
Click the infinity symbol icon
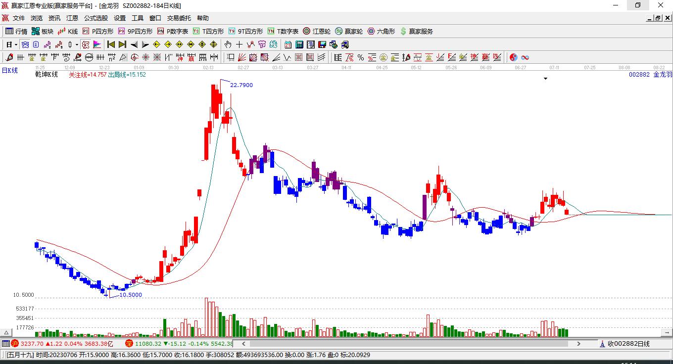coord(525,57)
